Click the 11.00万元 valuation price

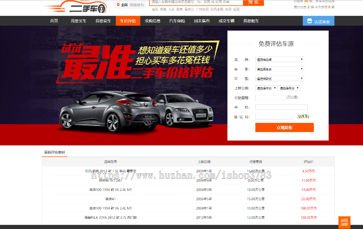click(309, 180)
